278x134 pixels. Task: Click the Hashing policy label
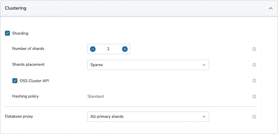tap(26, 96)
